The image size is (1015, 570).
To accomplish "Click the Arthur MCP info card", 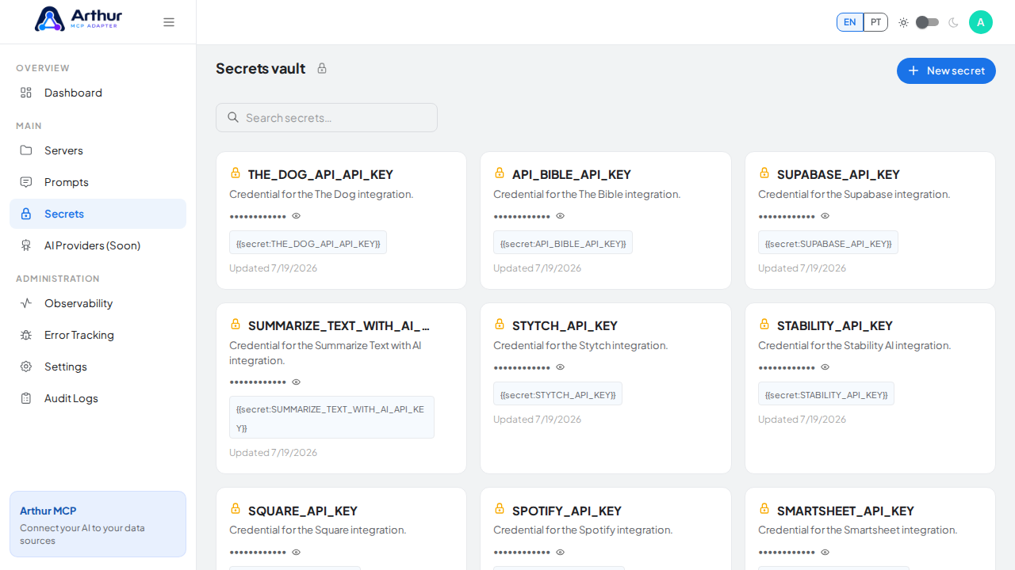I will [98, 524].
